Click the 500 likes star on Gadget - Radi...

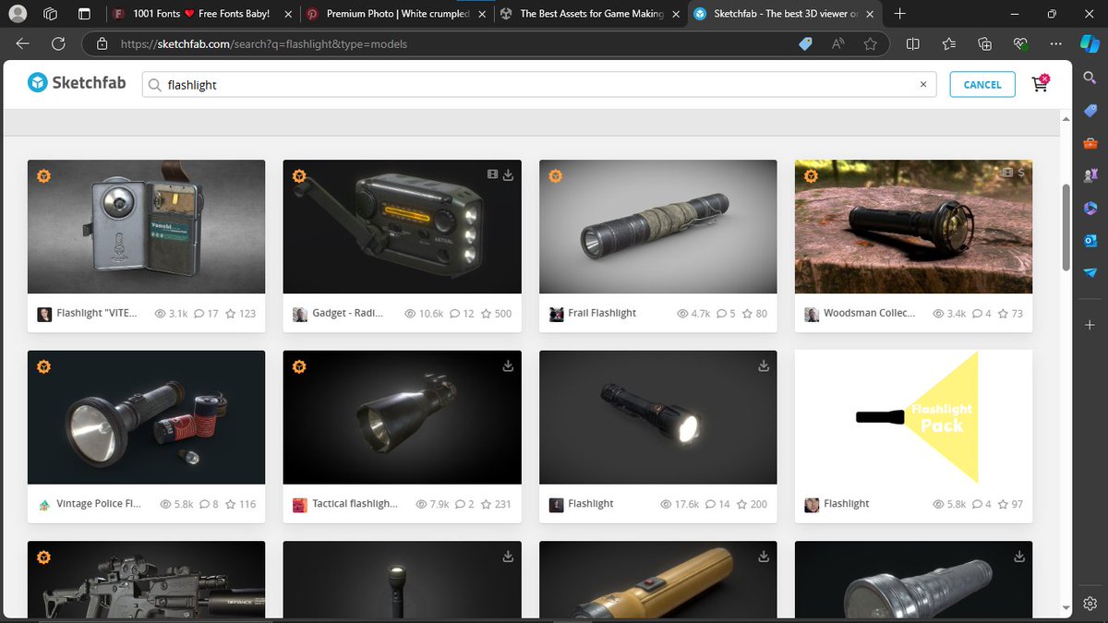pos(485,314)
